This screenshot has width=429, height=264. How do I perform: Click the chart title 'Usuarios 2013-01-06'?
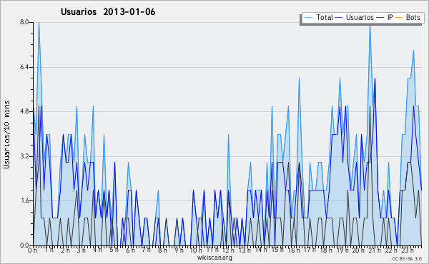[x=108, y=12]
